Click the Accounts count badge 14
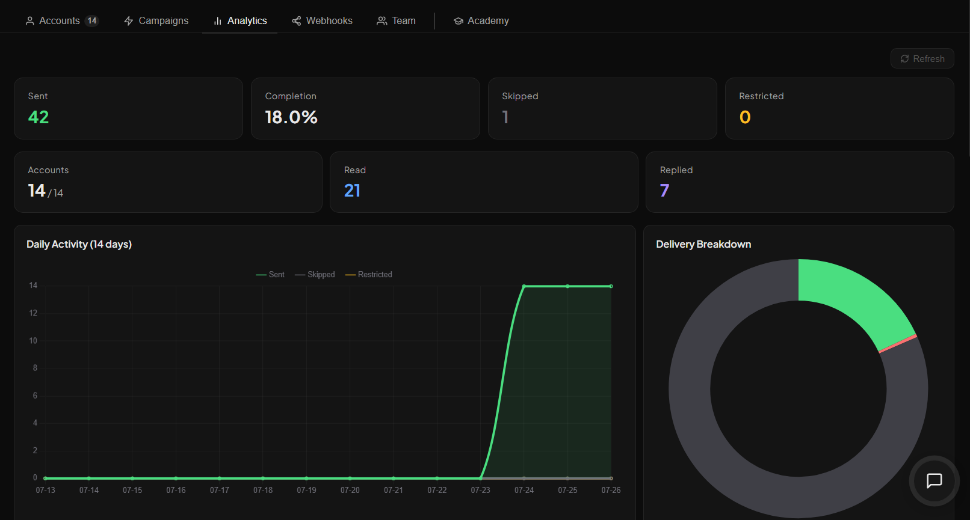This screenshot has height=520, width=970. point(91,21)
